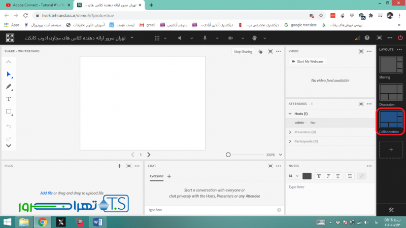This screenshot has width=406, height=228.
Task: Click the blue Selection arrow tool
Action: [9, 74]
